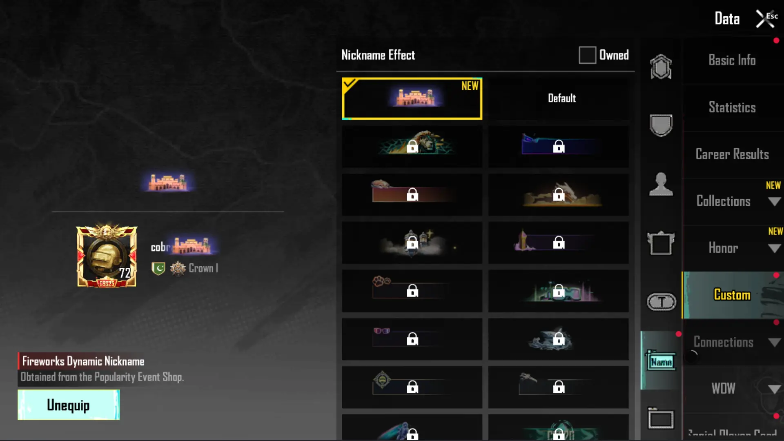The height and width of the screenshot is (441, 784).
Task: Open the title 'T' pill icon
Action: coord(661,302)
